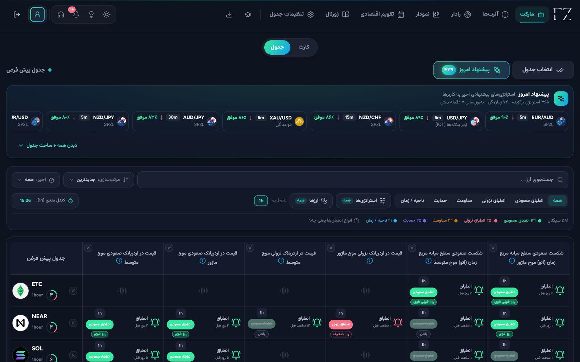580x362 pixels.
Task: Open تنظیمات جدول settings
Action: pos(291,14)
